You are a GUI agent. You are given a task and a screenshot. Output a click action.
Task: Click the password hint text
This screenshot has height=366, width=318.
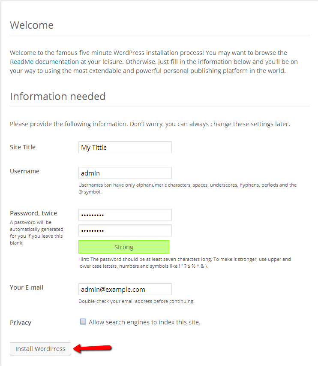tap(185, 263)
